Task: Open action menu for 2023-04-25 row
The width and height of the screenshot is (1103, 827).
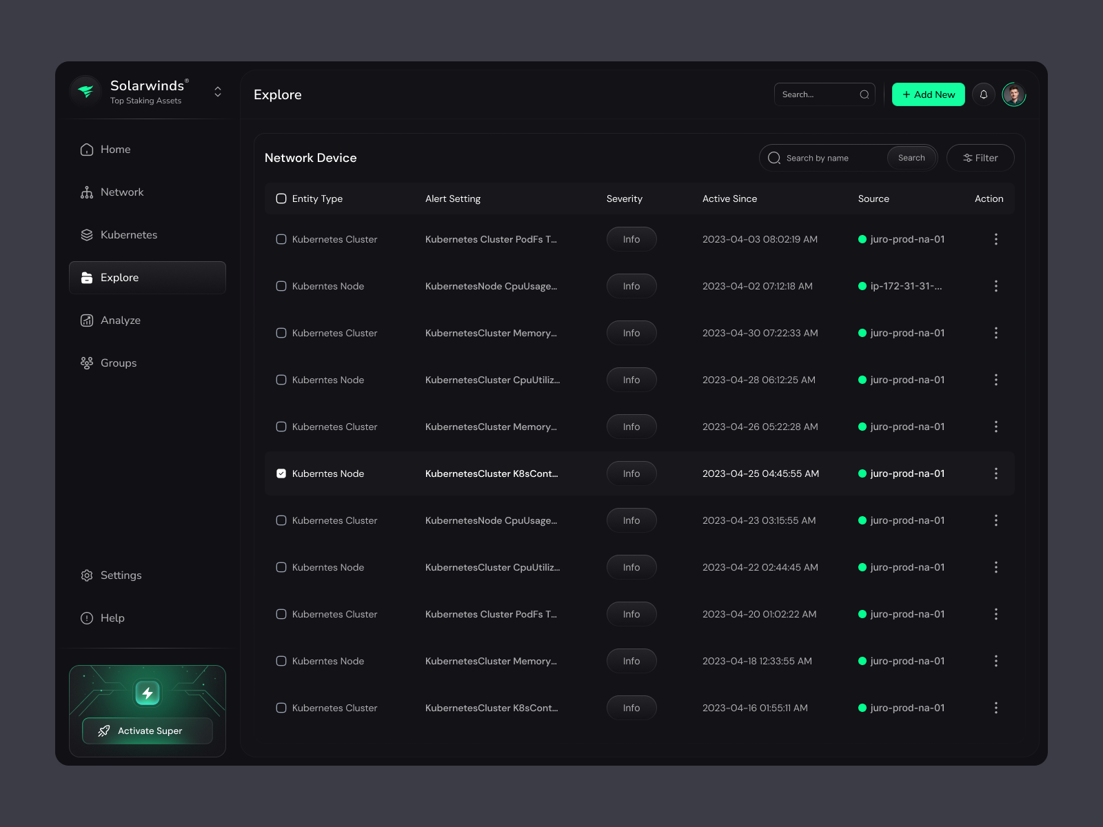Action: tap(995, 473)
